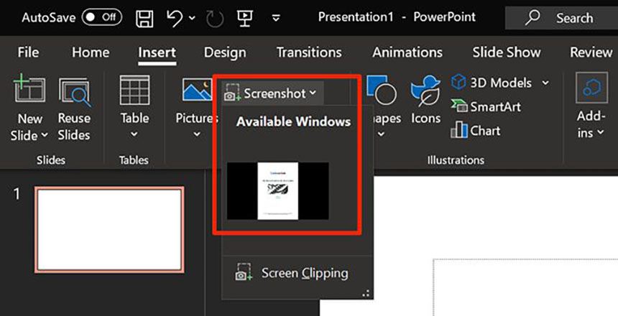This screenshot has height=316, width=618.
Task: Choose Screen Clipping from the menu
Action: pyautogui.click(x=293, y=273)
